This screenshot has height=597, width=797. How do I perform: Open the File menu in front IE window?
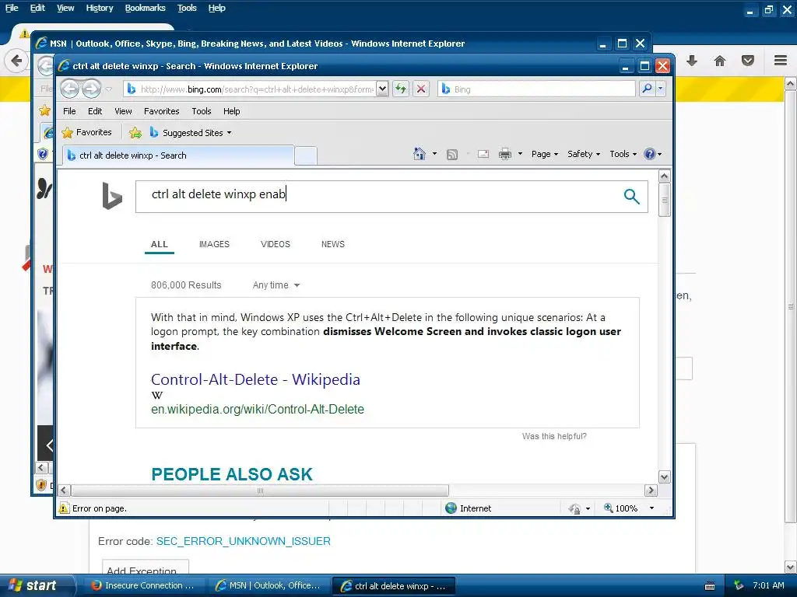pos(69,111)
